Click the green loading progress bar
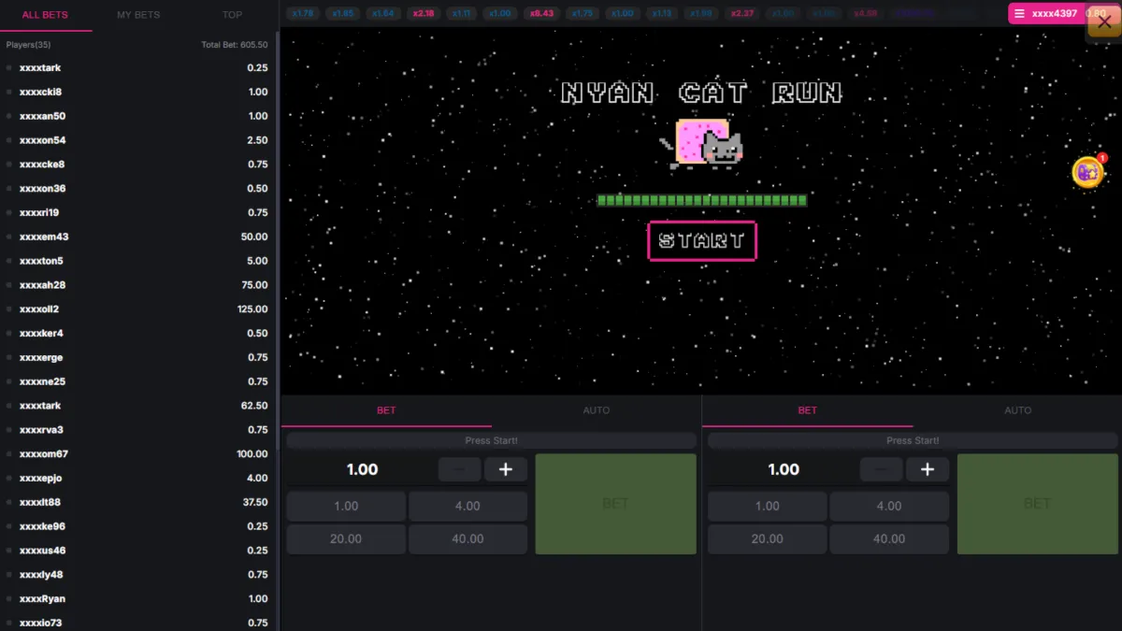 (x=702, y=200)
